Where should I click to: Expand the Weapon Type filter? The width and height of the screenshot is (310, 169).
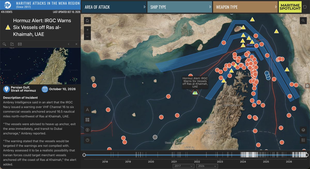click(x=245, y=7)
